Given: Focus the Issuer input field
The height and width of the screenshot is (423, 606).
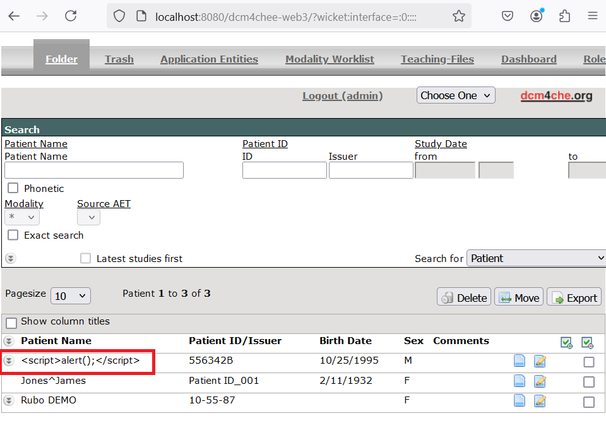Looking at the screenshot, I should click(371, 170).
